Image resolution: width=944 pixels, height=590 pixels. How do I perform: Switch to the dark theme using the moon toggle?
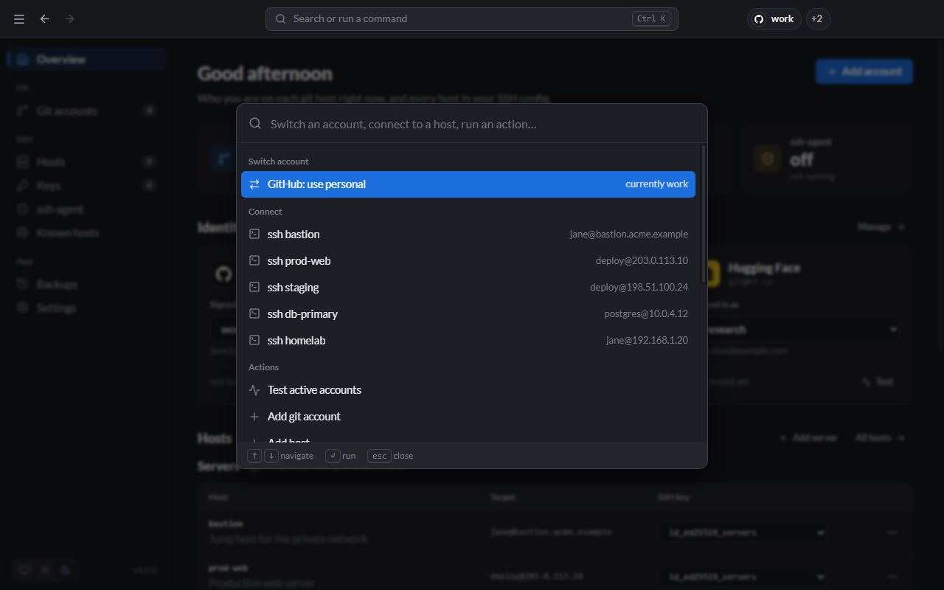(x=66, y=569)
